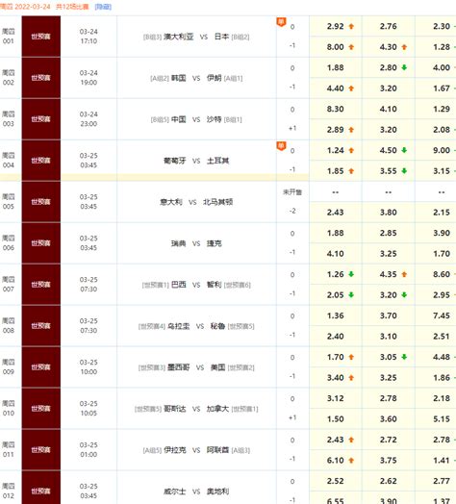Open the 沙特 team link
456x504 pixels.
click(215, 119)
